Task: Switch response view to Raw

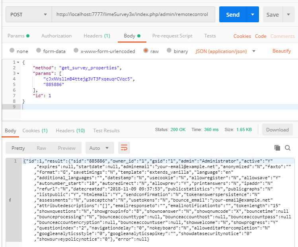Action: click(x=41, y=148)
